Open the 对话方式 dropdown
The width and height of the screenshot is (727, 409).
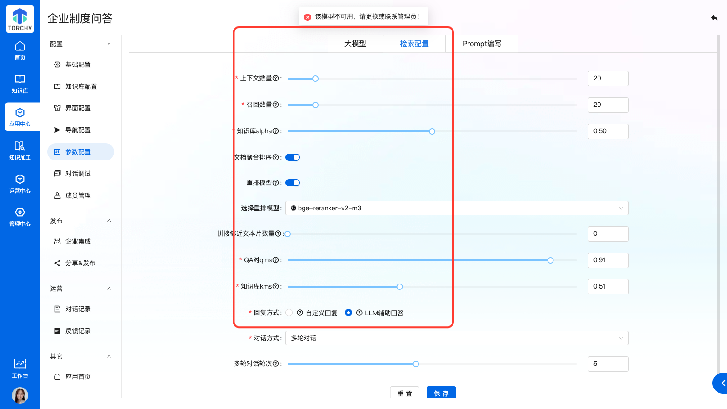[x=457, y=338]
